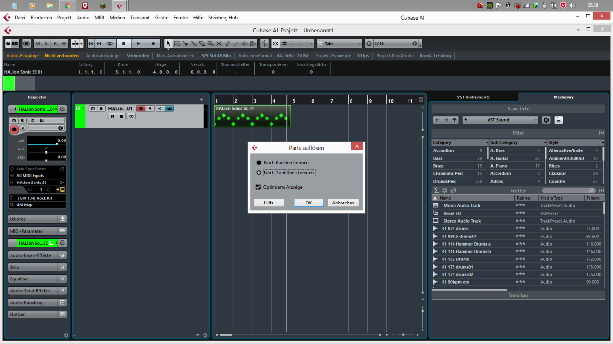Select 'Nach Tonhöhen trennen' radio option

259,173
